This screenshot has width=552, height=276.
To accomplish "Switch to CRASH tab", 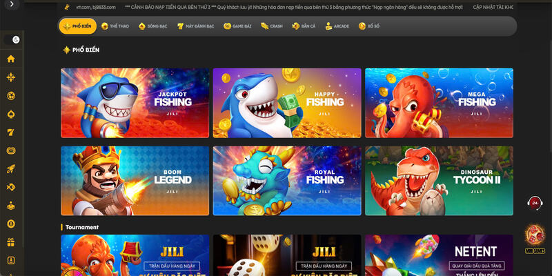I will (x=271, y=26).
